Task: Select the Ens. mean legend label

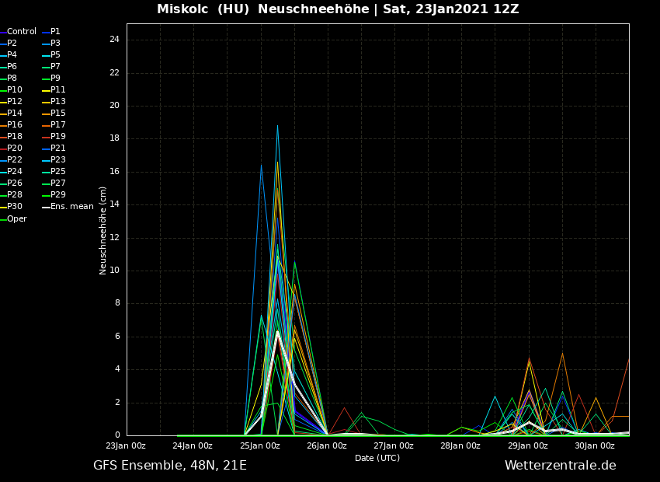Action: pos(71,207)
